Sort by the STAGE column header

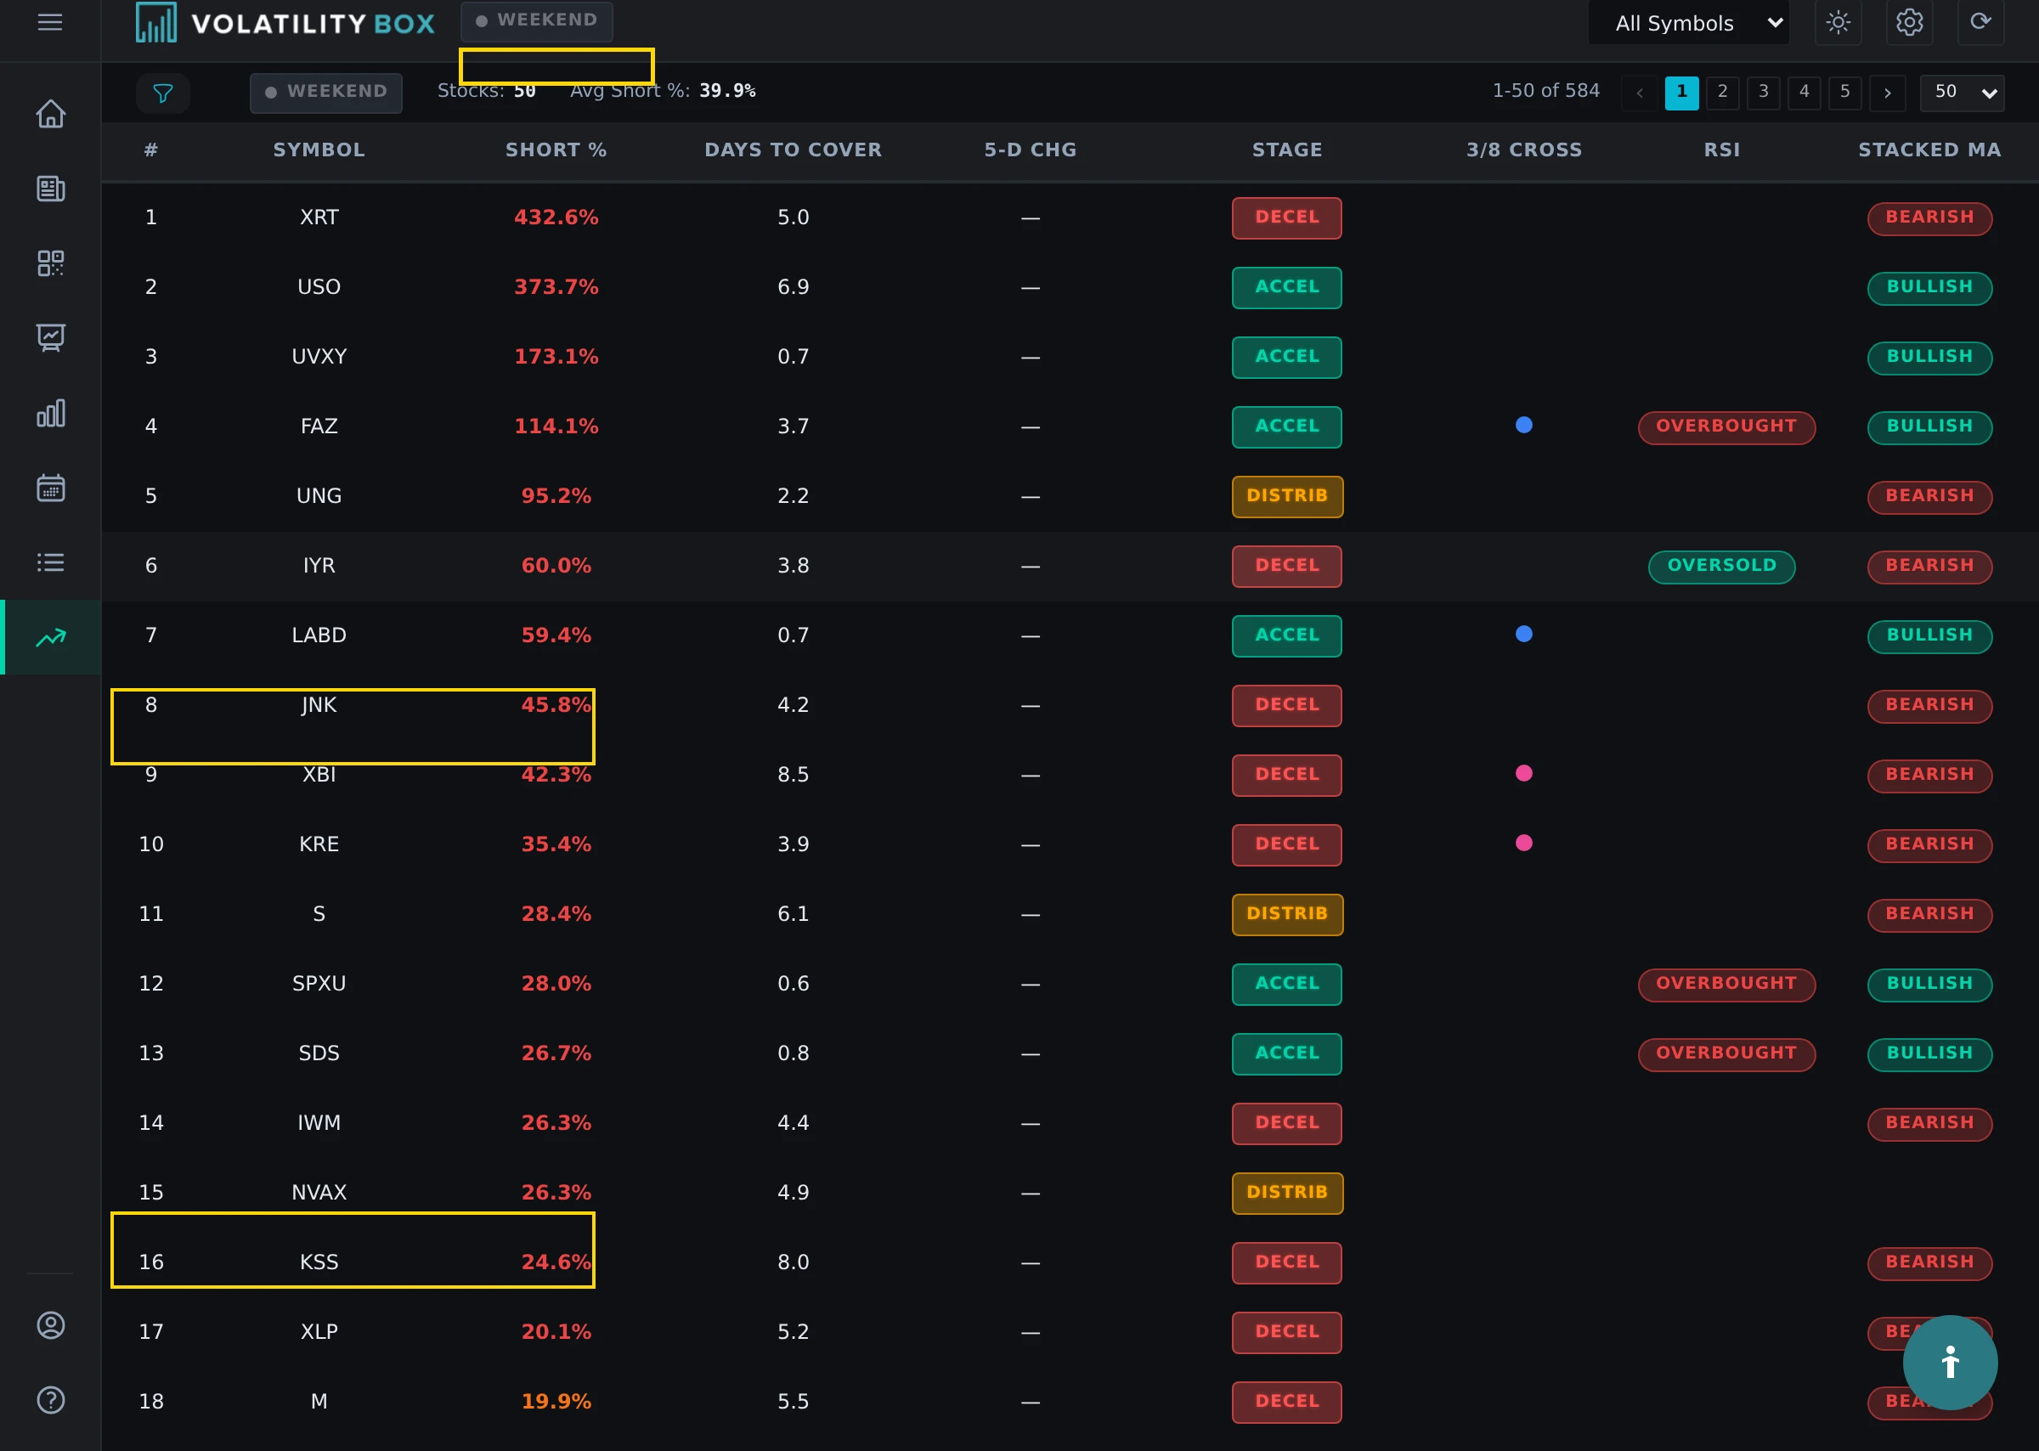[1288, 150]
